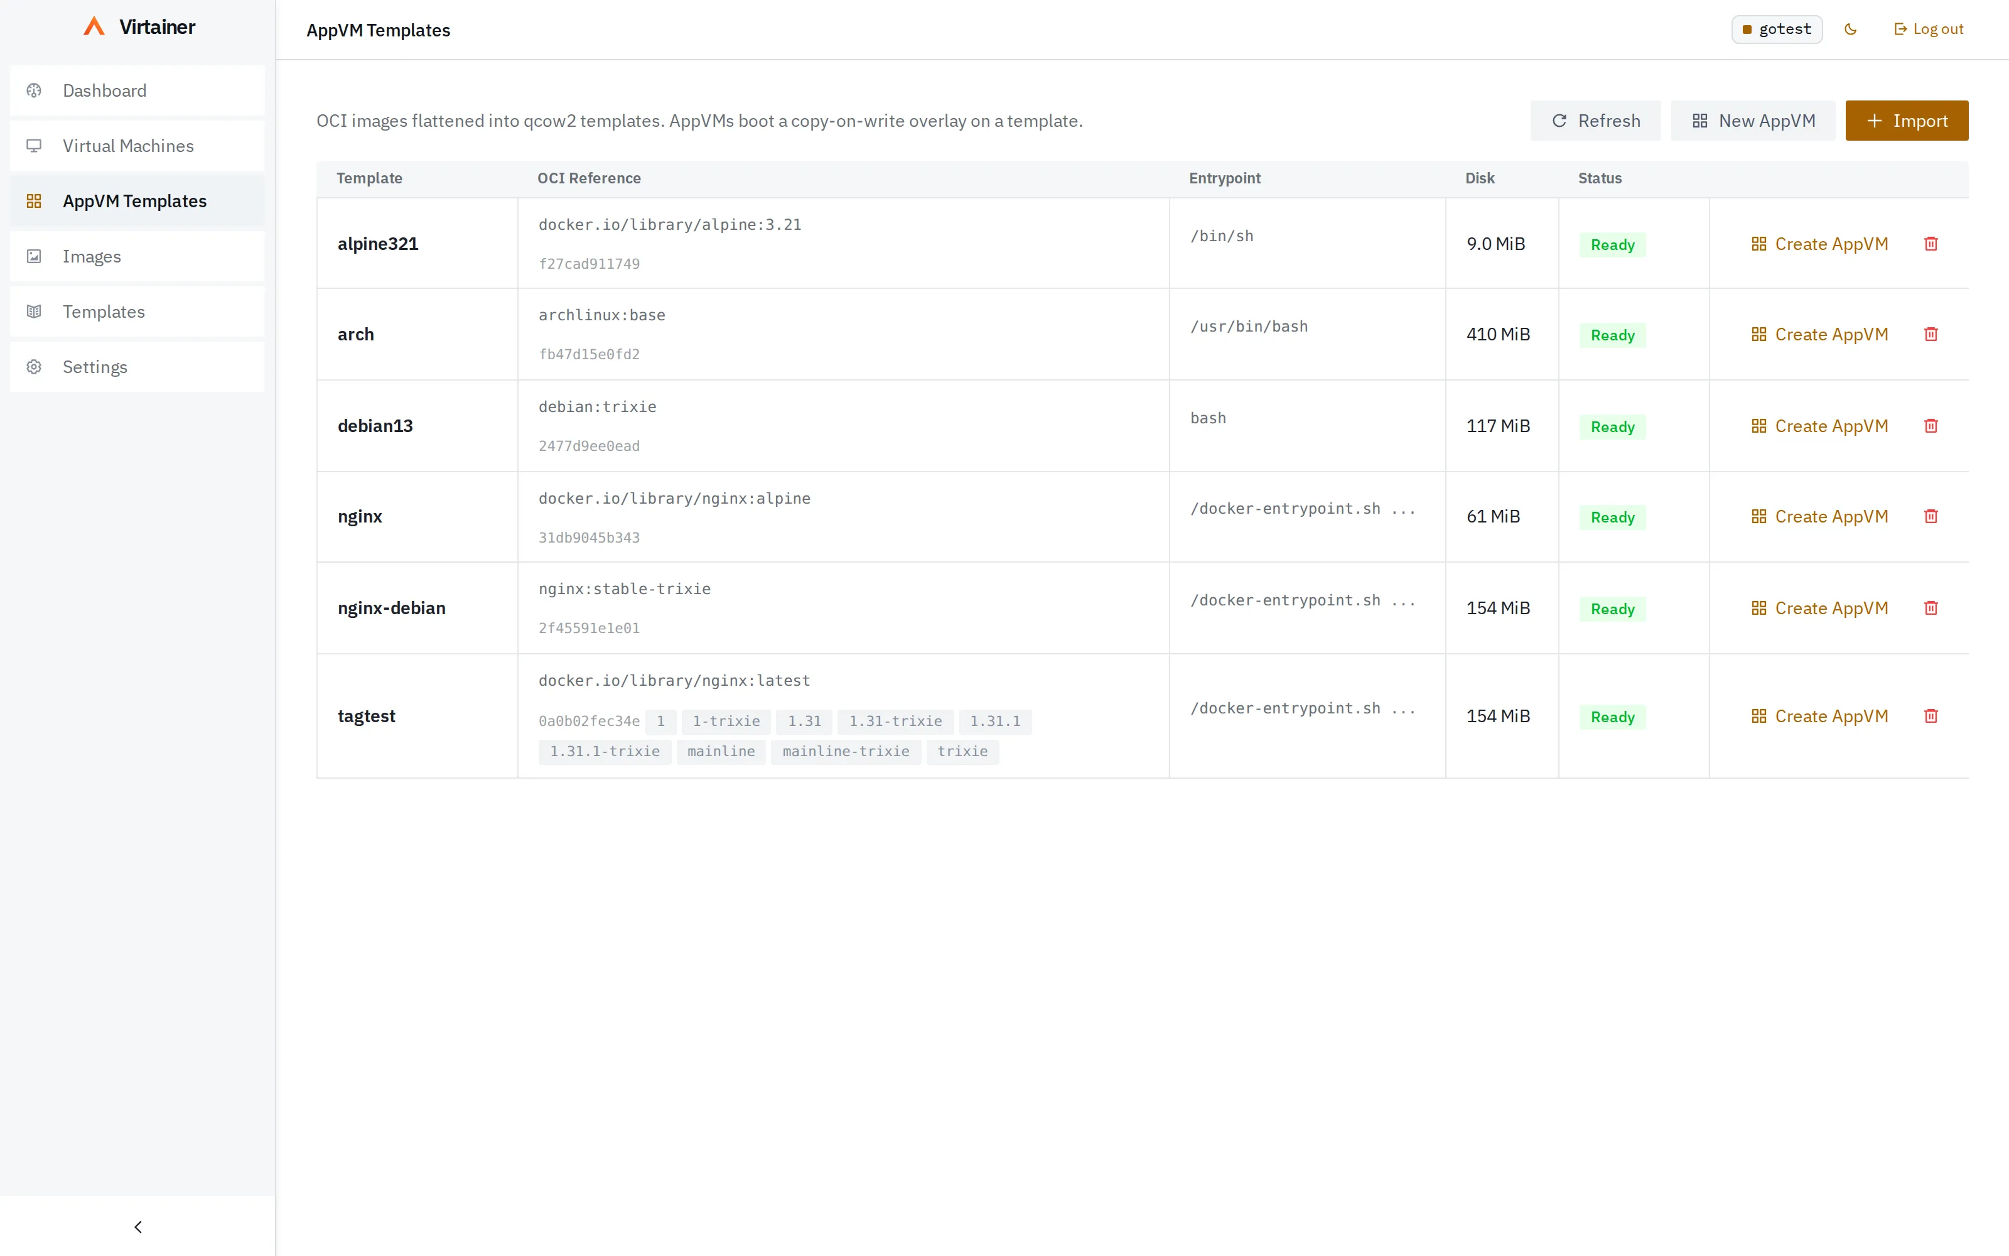Click nginx:stable-trixie reference

click(624, 589)
